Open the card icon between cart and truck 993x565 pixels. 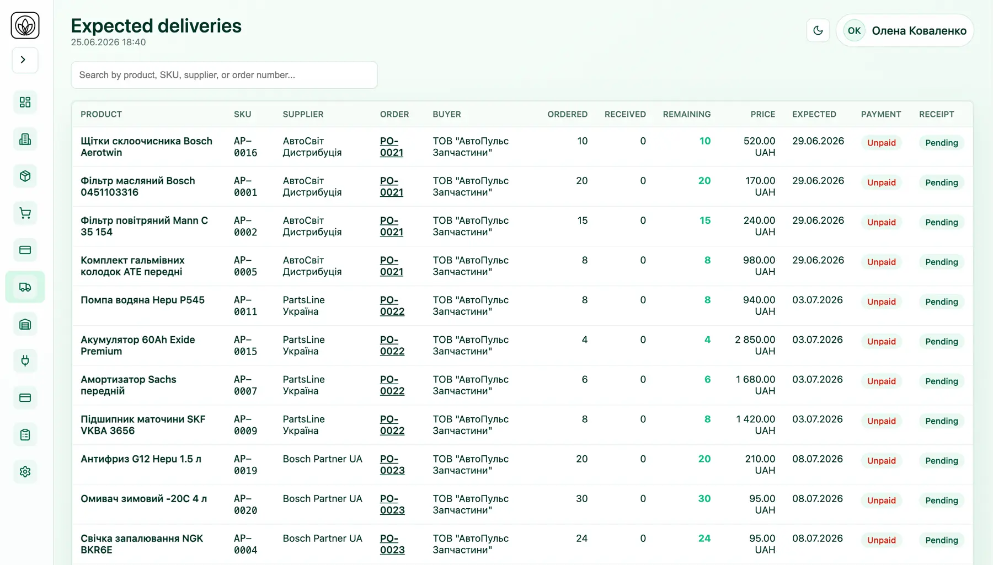[25, 250]
